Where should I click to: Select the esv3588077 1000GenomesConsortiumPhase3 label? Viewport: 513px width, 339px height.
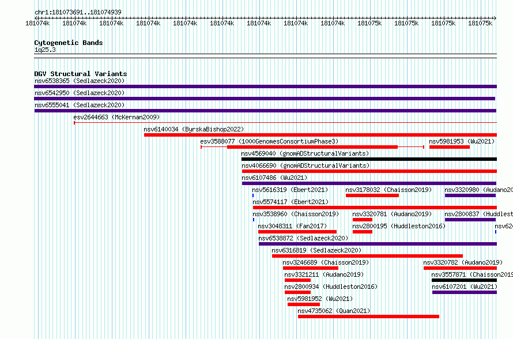269,141
